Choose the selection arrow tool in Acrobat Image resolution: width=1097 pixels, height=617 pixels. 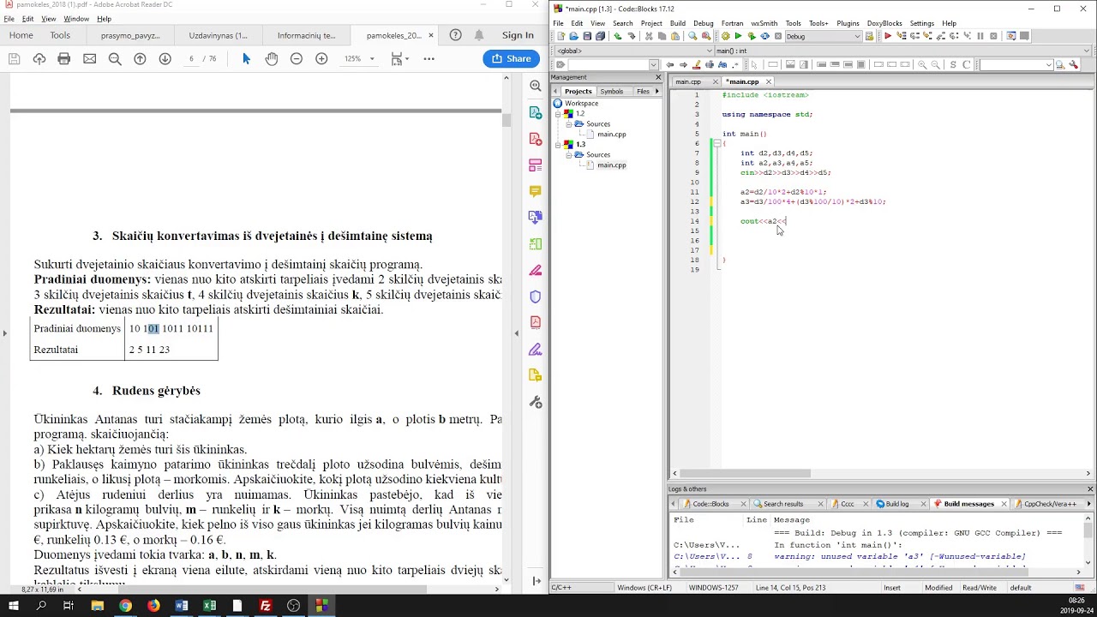pyautogui.click(x=246, y=58)
